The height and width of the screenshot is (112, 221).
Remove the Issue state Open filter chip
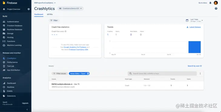[88, 74]
